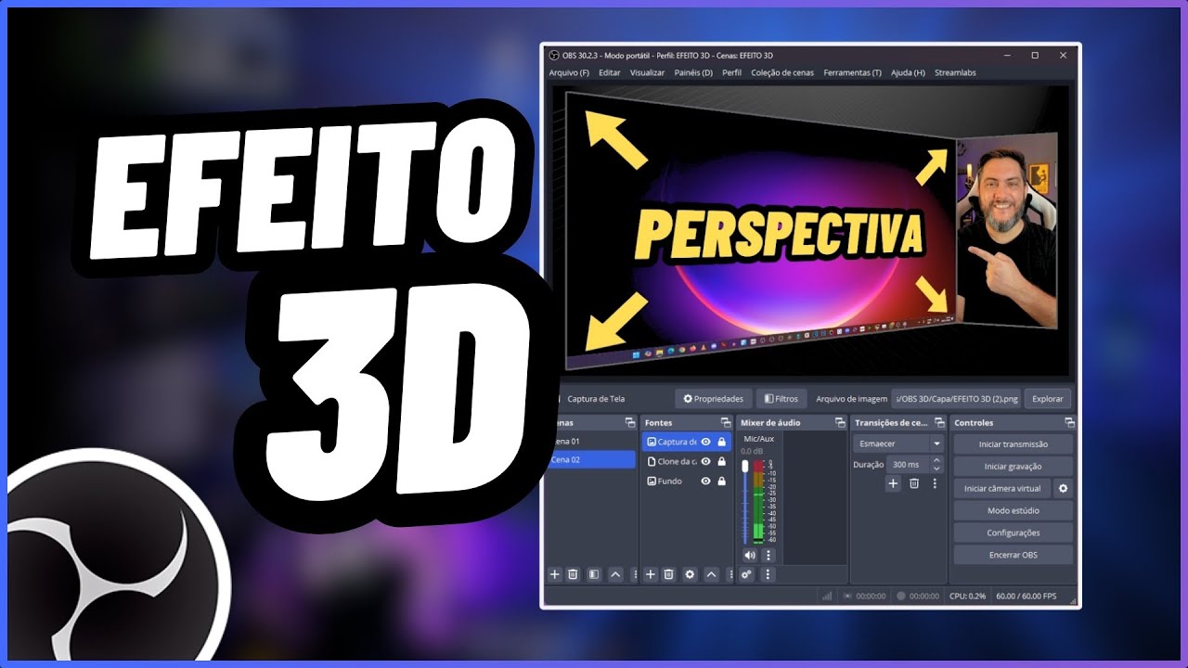Open the Visualizar menu

point(647,72)
